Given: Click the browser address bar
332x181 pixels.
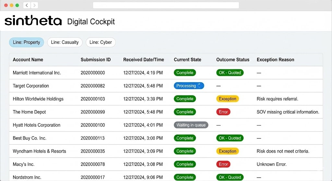Looking at the screenshot, I should (x=166, y=5).
